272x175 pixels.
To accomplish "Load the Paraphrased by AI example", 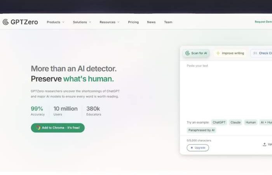I will point(201,130).
